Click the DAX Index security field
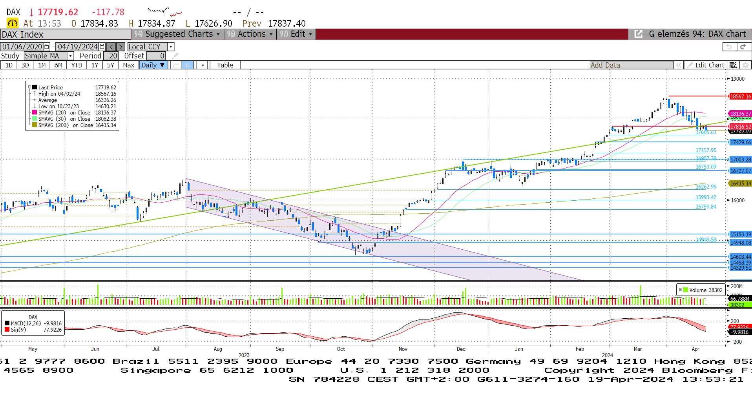Screen dimensions: 752x401 click(66, 34)
